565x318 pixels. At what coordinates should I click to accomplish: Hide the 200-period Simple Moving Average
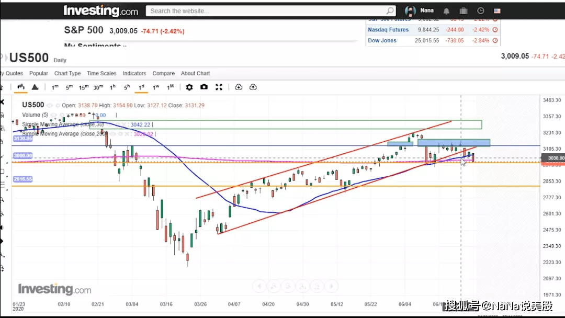pos(113,133)
